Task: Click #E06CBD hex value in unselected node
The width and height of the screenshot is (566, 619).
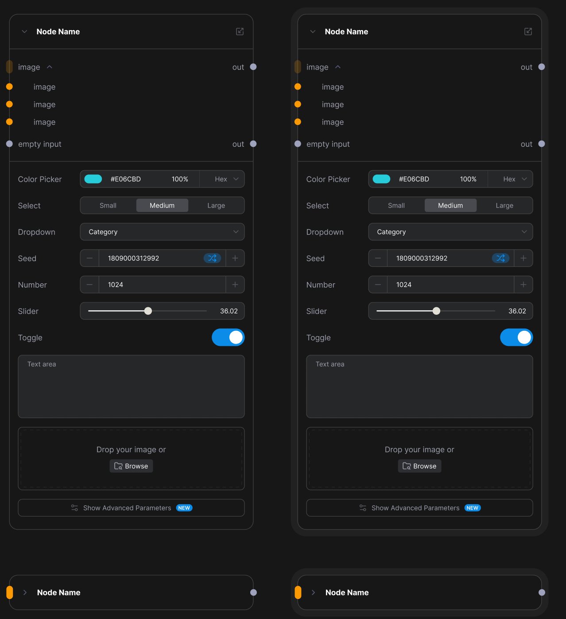Action: coord(125,179)
